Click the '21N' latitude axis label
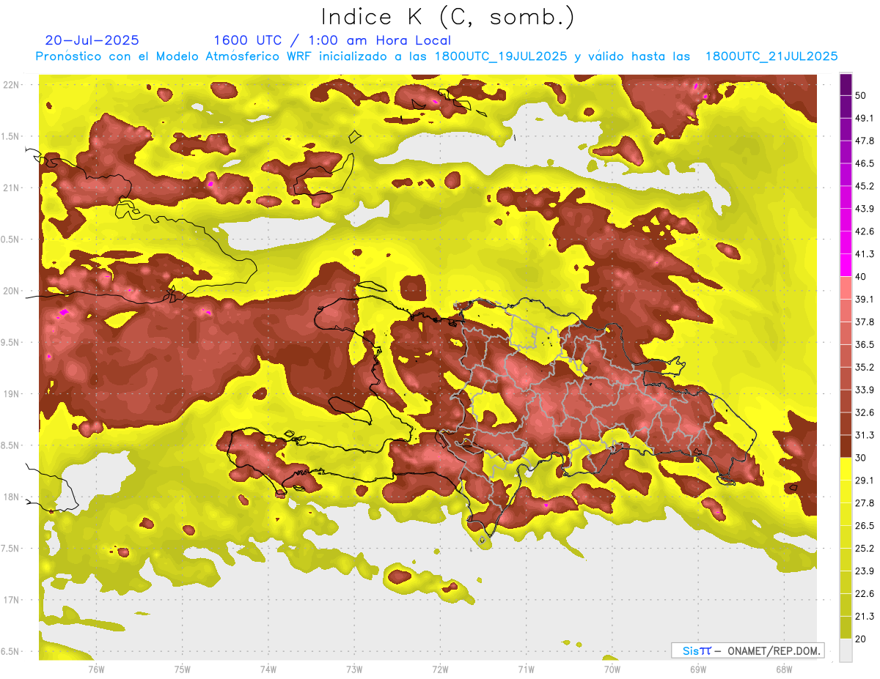880x679 pixels. coord(12,188)
